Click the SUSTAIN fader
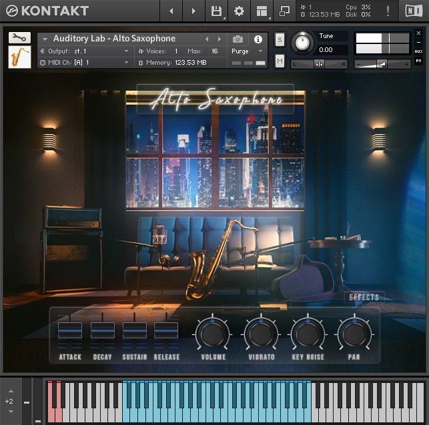 [134, 330]
